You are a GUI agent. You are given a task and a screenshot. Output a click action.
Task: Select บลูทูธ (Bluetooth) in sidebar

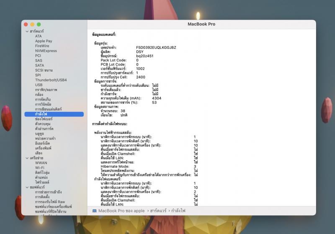[39, 134]
